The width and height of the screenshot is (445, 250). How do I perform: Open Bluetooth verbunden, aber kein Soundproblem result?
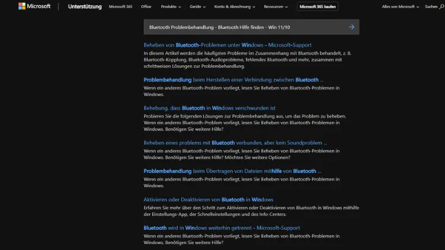(236, 143)
